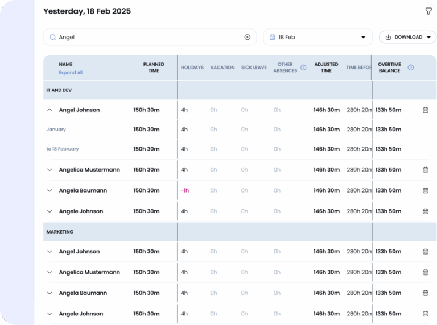Open calendar icon for Angelica Mustermann in IT and Dev
Screen dimensions: 437x325
(x=425, y=170)
